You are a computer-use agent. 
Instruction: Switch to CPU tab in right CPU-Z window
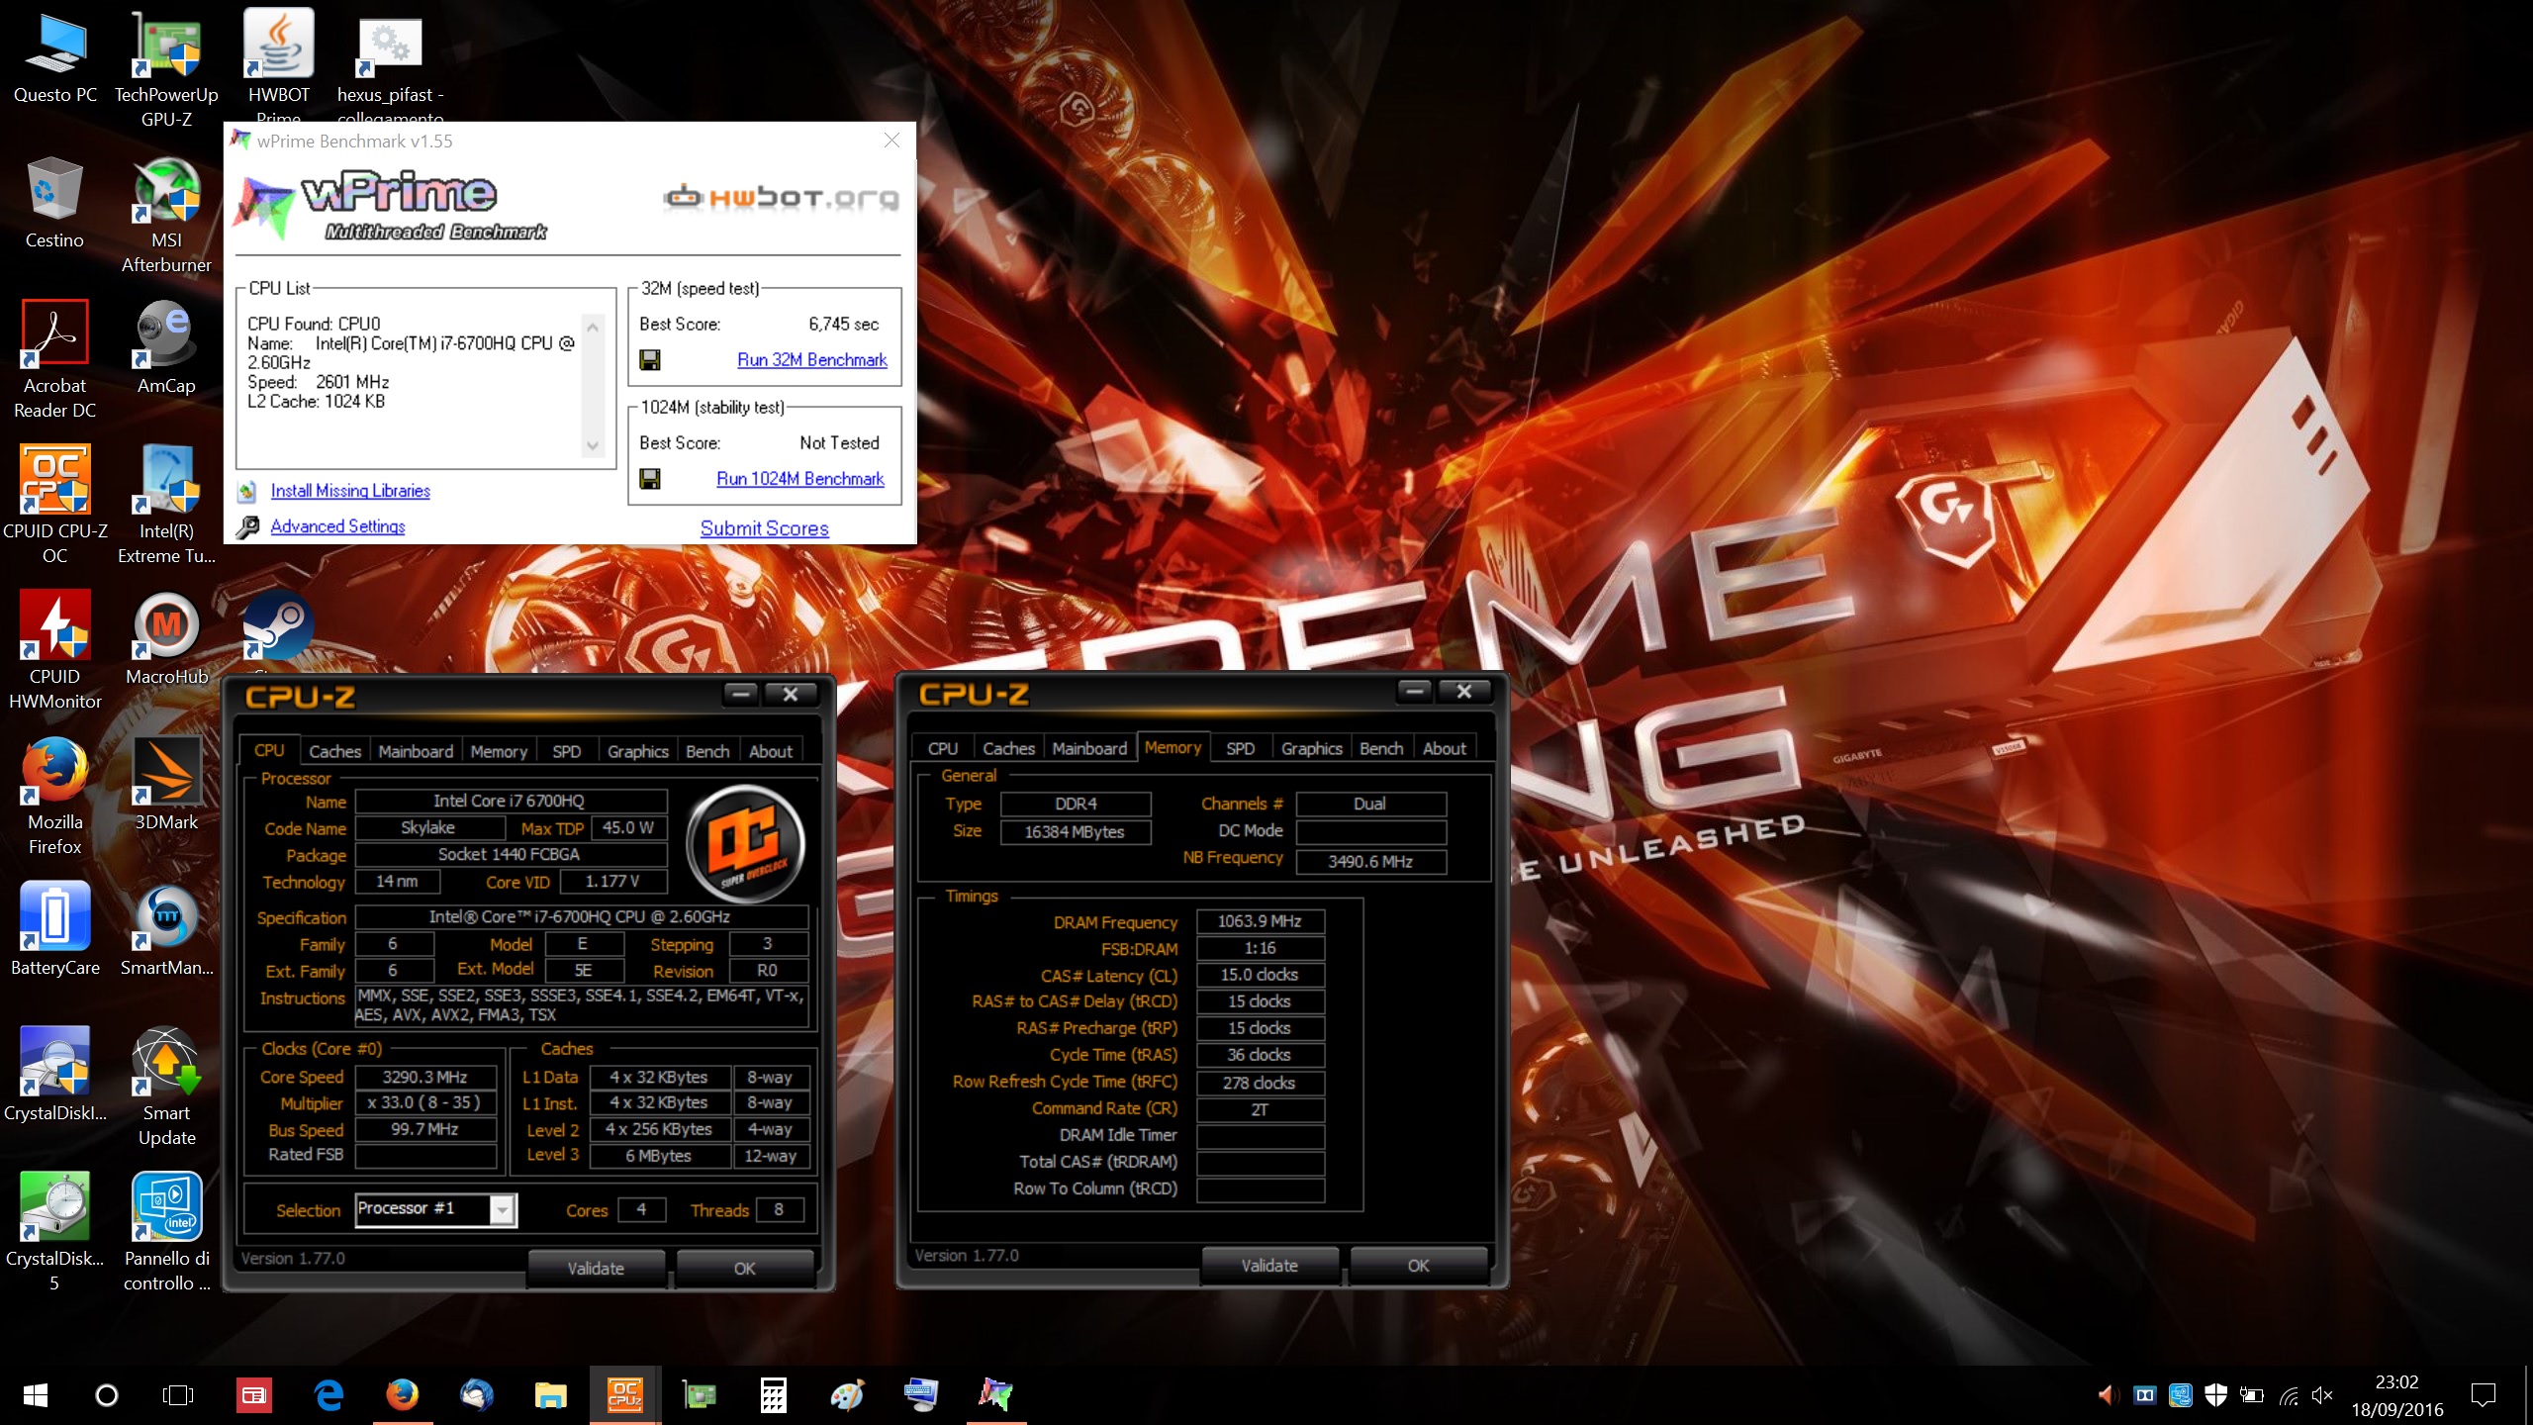tap(942, 748)
